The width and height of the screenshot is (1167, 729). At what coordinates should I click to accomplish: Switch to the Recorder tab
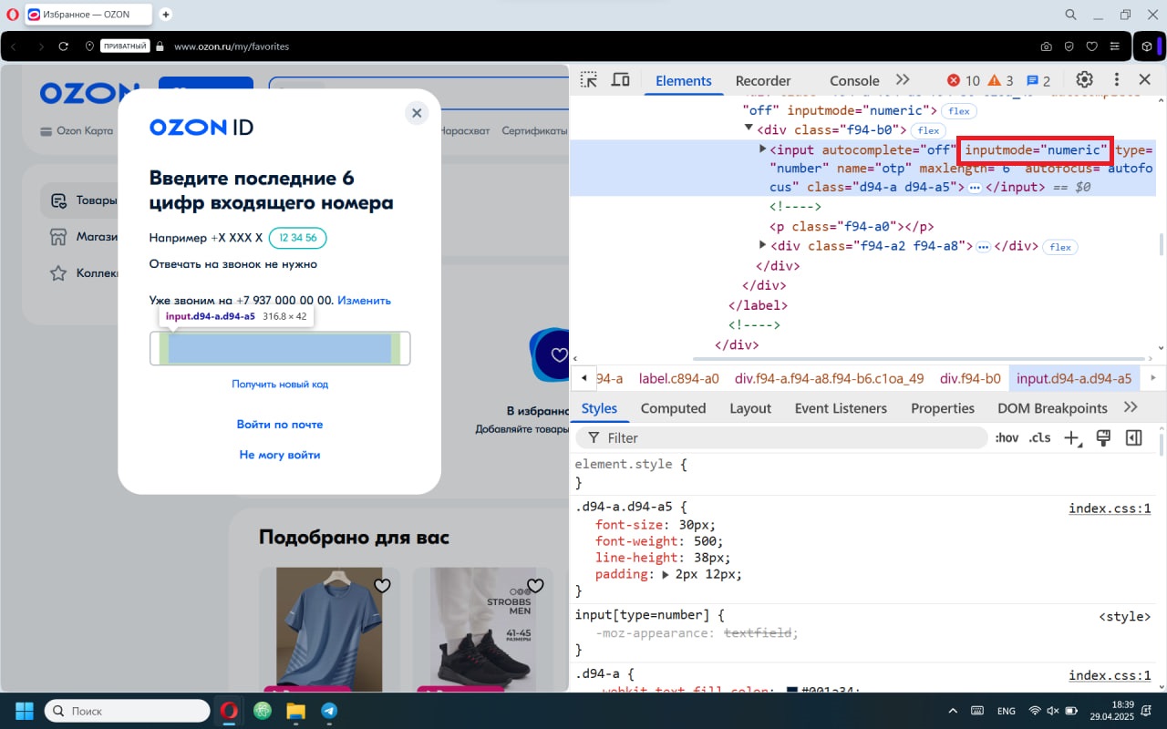(763, 80)
